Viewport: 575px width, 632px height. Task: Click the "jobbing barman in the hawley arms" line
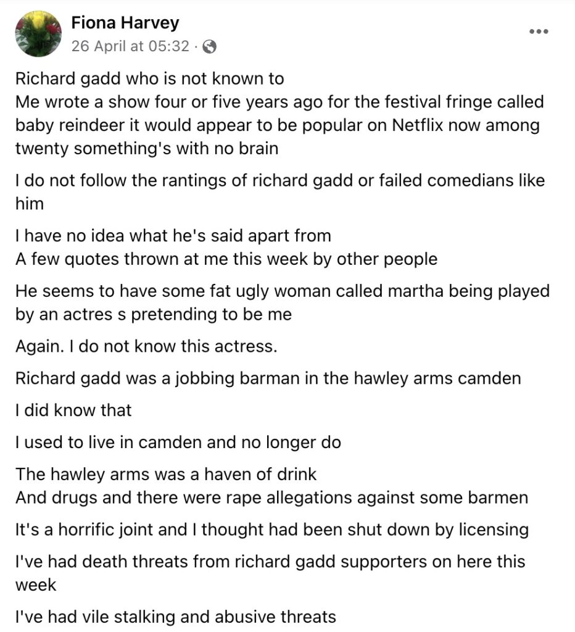tap(268, 378)
